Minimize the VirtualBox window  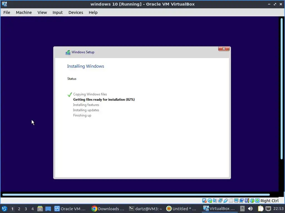pyautogui.click(x=269, y=4)
